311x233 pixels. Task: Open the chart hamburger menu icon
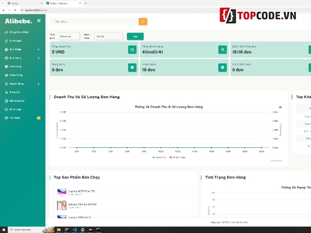[x=281, y=107]
